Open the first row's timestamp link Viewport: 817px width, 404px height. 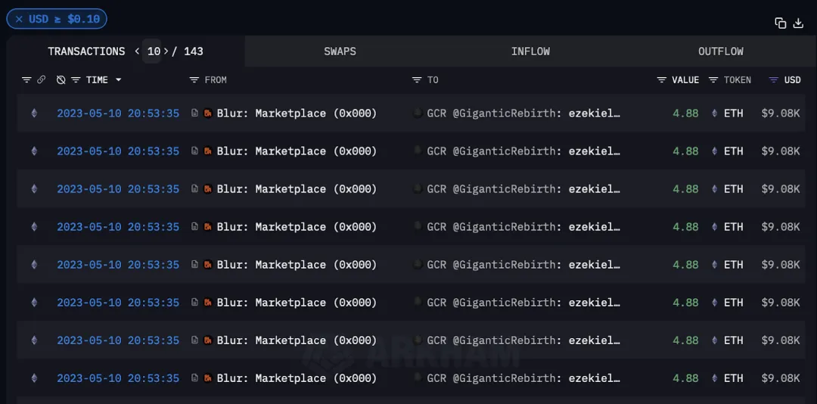[118, 113]
